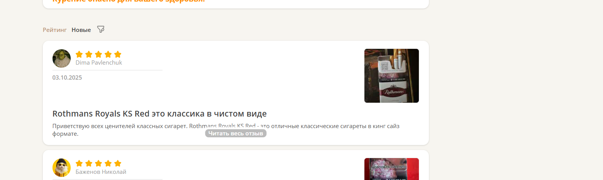Click fifth star of Баженов Николай's rating
603x180 pixels.
[118, 163]
